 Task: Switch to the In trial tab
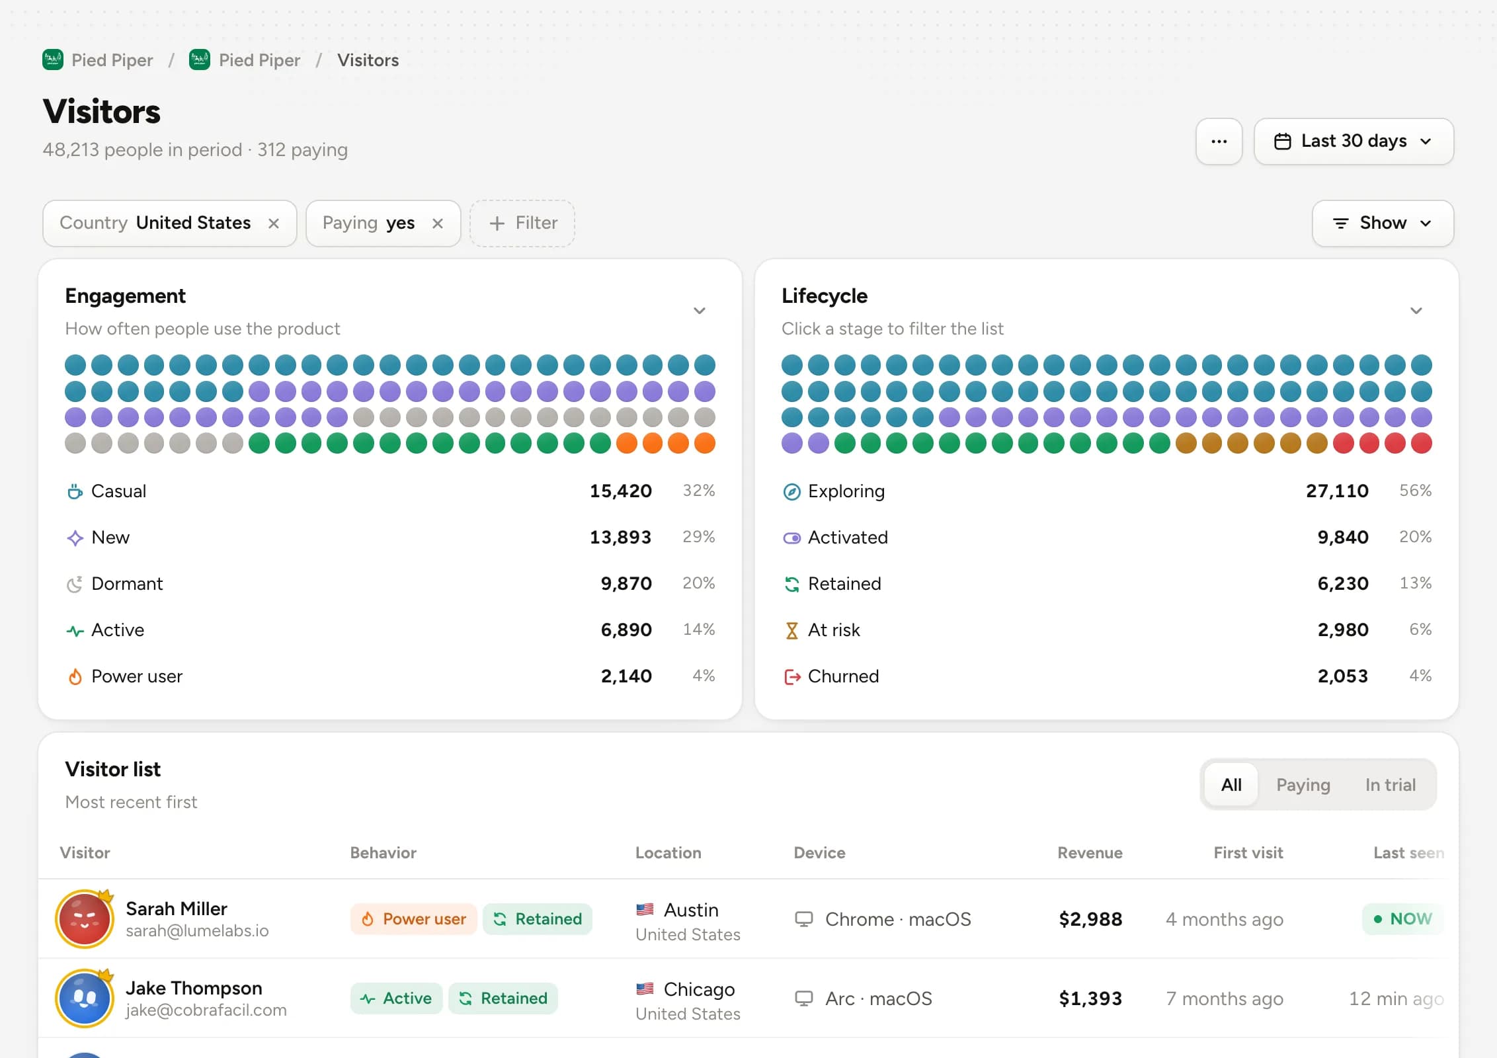point(1391,785)
